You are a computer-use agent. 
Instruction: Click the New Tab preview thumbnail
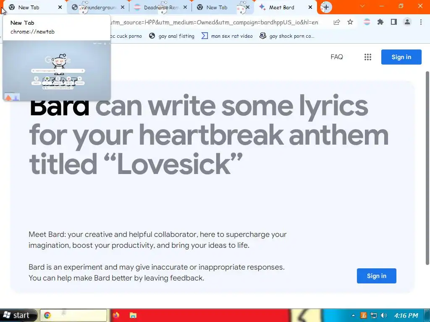coord(57,70)
